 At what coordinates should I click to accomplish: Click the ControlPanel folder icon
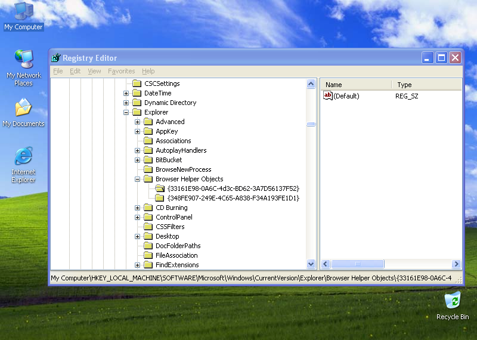coord(148,217)
